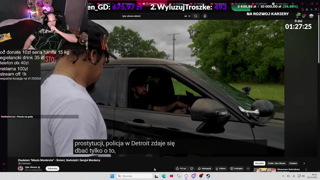Click on the video player

pyautogui.click(x=162, y=88)
